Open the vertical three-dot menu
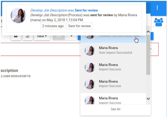167x122 pixels. click(x=157, y=8)
